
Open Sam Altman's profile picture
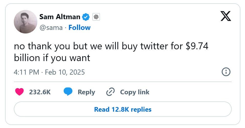(26, 22)
